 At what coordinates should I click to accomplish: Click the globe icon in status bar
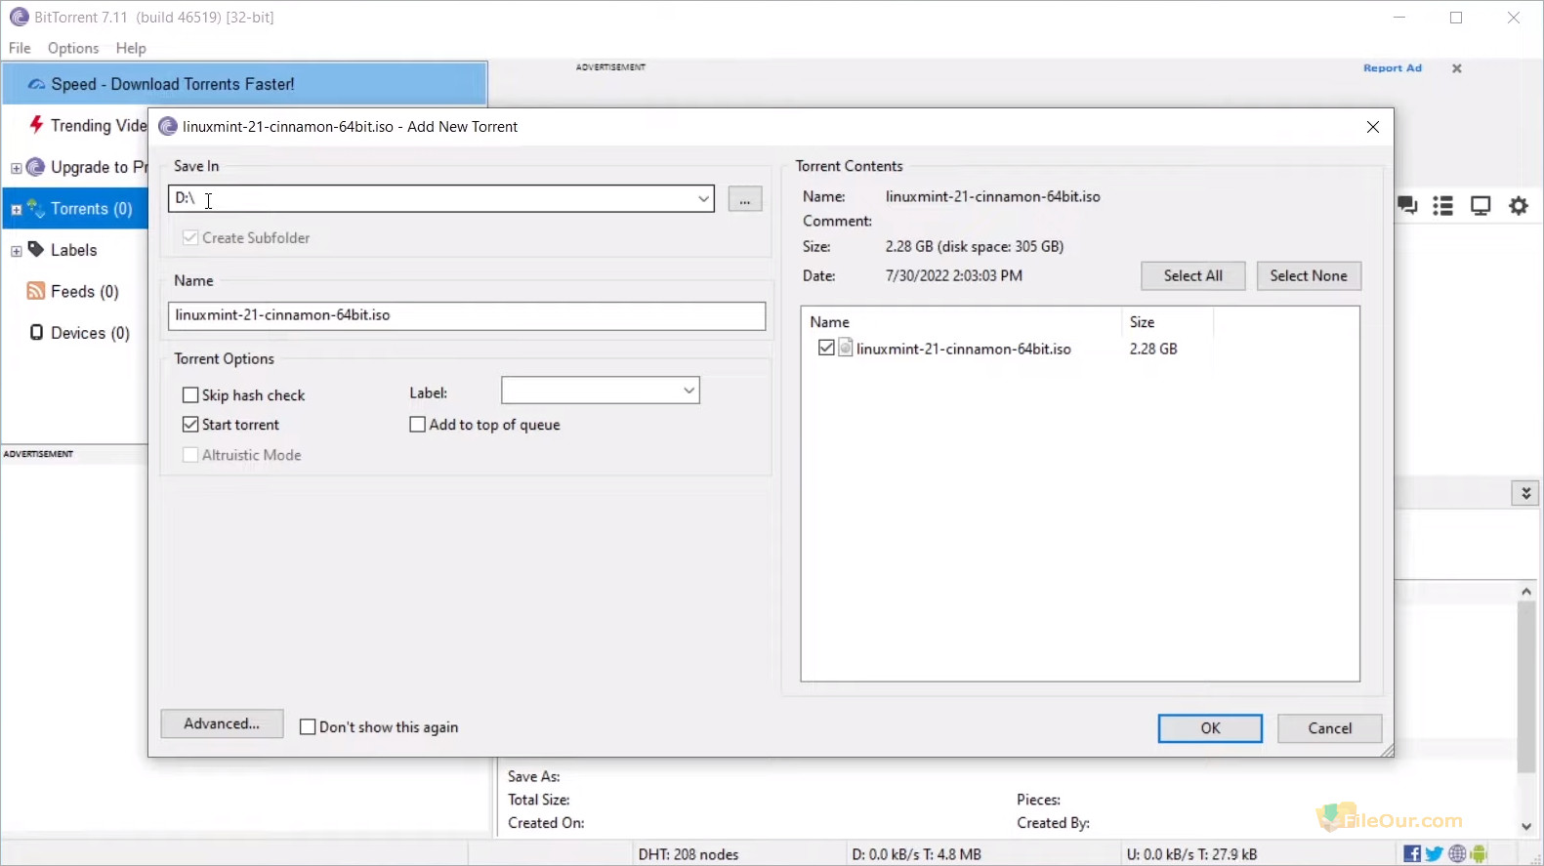click(1457, 854)
